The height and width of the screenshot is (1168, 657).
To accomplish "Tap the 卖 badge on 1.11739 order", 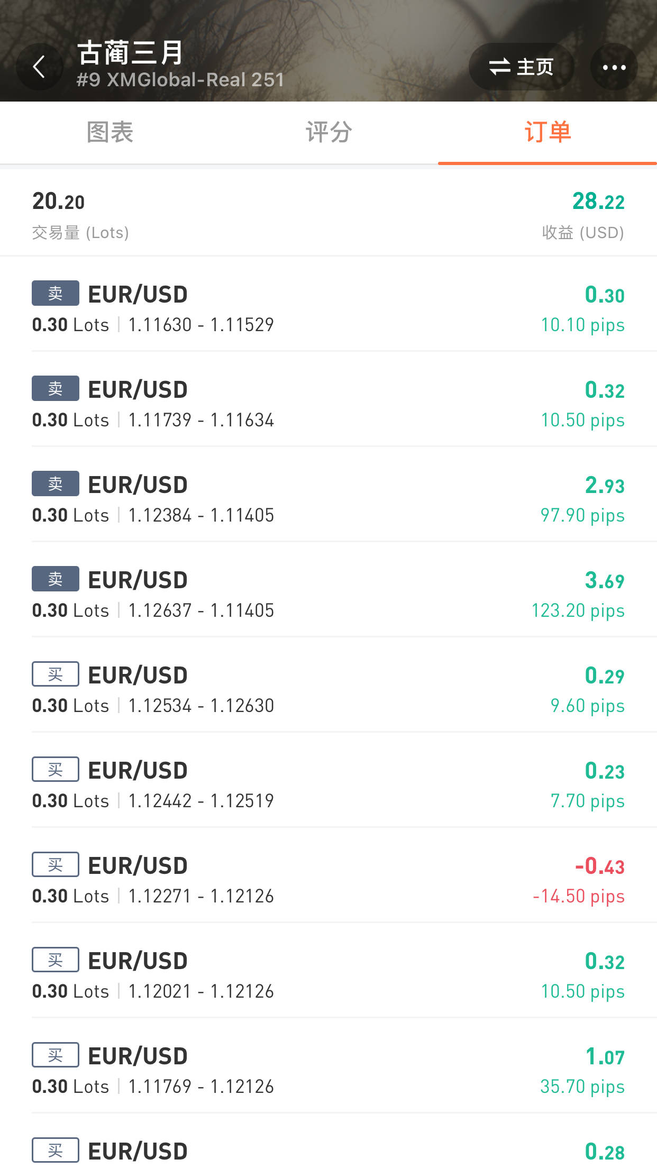I will click(x=56, y=388).
